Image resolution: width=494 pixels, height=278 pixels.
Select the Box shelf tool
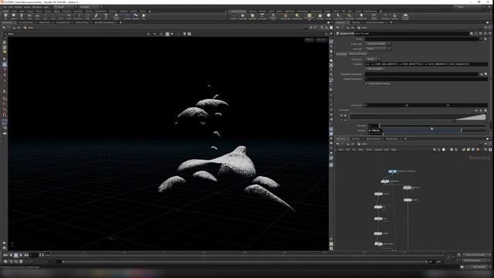tap(5, 16)
